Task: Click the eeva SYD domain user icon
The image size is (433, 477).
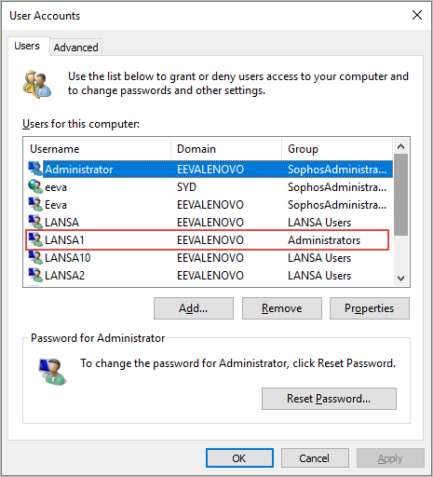Action: pyautogui.click(x=35, y=187)
